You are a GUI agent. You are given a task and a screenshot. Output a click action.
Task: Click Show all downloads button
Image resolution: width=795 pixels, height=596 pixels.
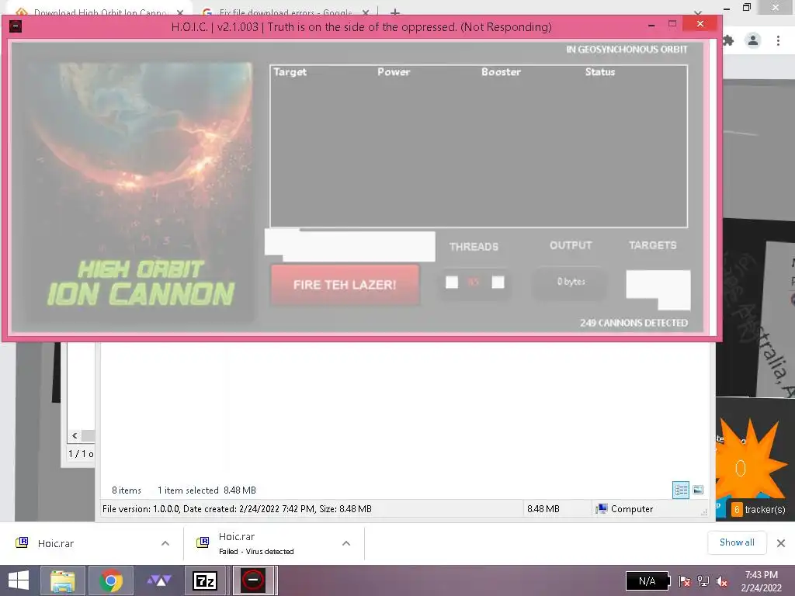coord(737,542)
